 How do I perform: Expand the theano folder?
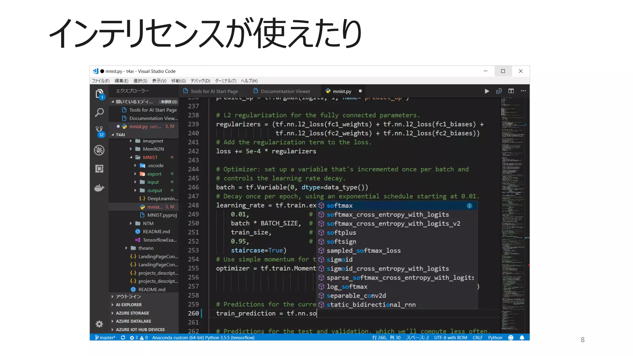click(126, 248)
